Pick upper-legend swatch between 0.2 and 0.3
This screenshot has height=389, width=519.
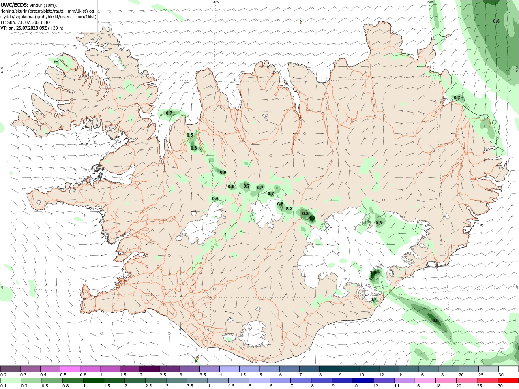point(11,369)
